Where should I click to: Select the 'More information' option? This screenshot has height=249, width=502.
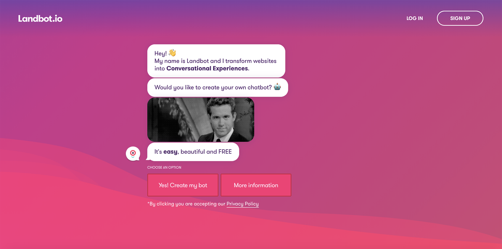(x=256, y=185)
